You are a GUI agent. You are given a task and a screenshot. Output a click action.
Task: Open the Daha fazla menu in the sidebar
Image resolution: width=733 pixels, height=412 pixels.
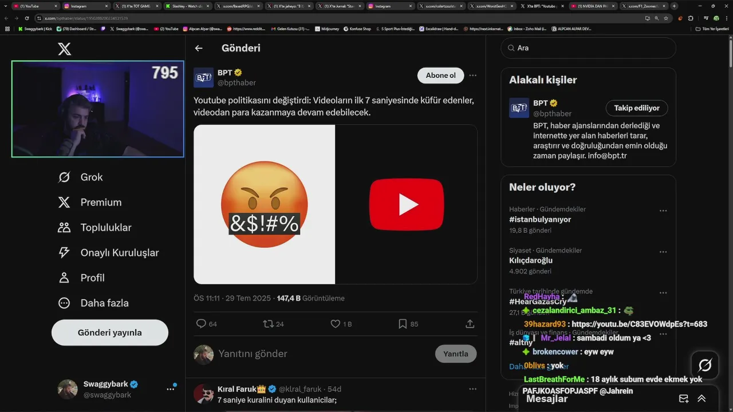[93, 303]
